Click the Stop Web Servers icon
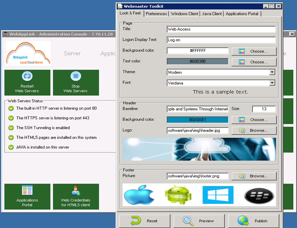The image size is (297, 228). (76, 76)
